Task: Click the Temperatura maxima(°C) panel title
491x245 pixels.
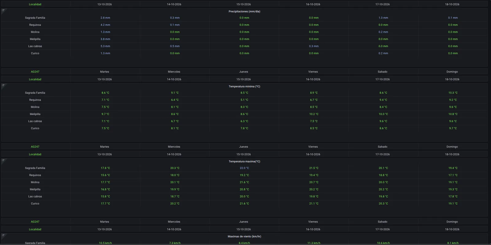Action: (244, 161)
